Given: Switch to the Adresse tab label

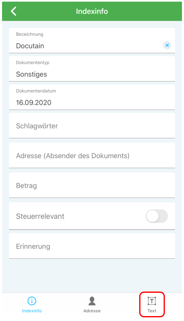Looking at the screenshot, I should [92, 311].
